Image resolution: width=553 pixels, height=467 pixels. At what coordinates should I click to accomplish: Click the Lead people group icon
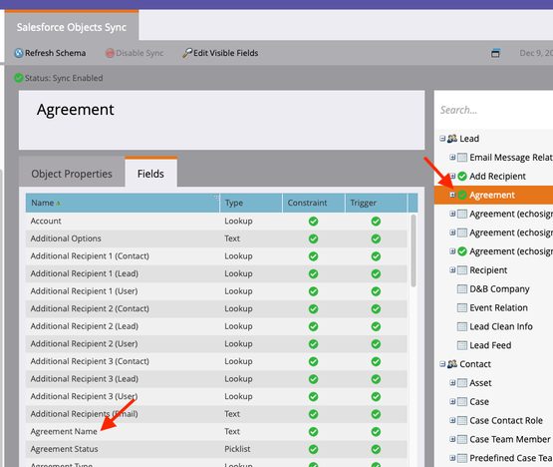(452, 139)
